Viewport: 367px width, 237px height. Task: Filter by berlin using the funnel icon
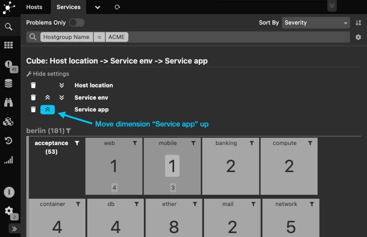point(68,131)
